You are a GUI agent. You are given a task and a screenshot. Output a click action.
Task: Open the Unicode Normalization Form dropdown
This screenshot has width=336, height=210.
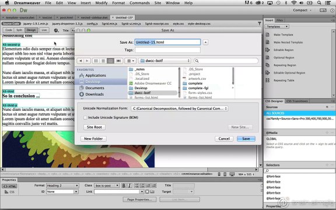179,108
